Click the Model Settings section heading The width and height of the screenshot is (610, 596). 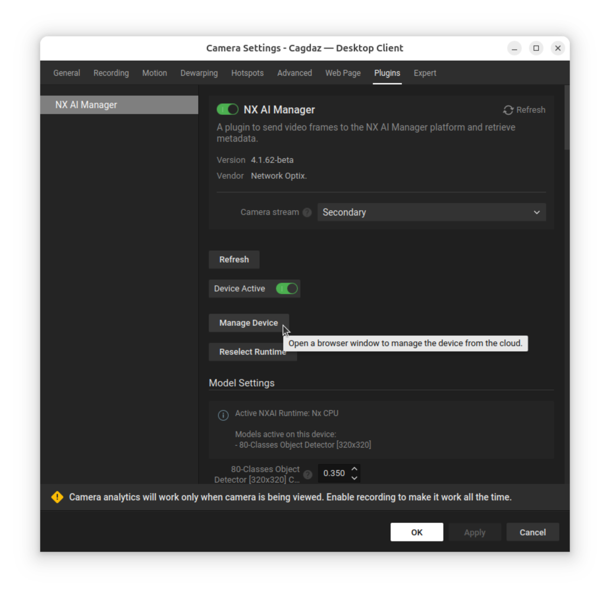coord(242,383)
